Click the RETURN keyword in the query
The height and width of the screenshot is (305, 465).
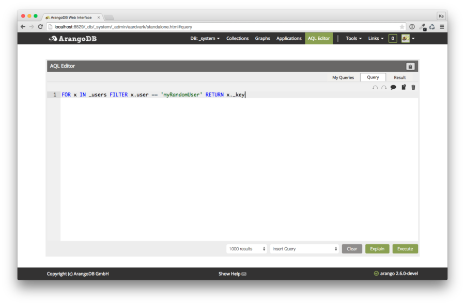click(214, 95)
